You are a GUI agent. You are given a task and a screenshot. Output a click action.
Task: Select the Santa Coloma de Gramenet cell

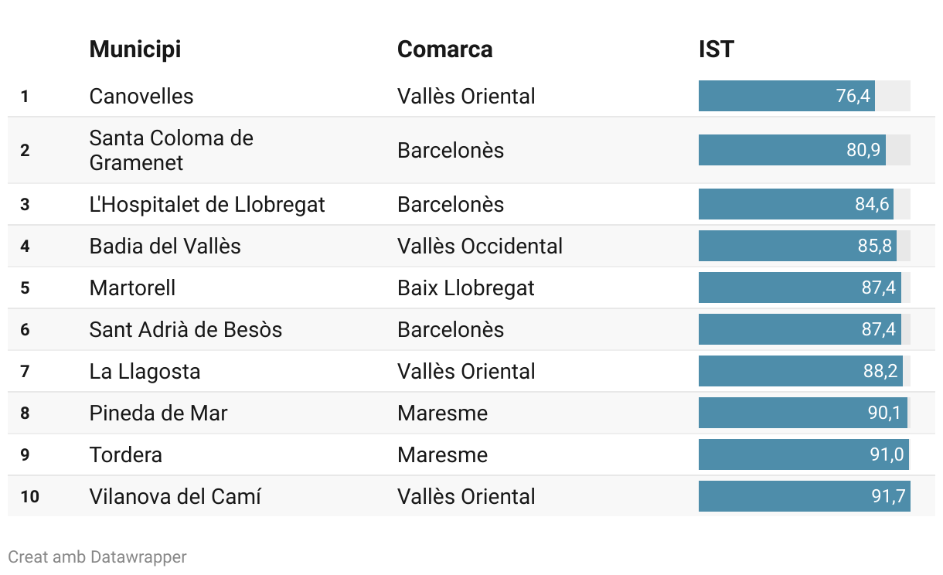tap(172, 150)
